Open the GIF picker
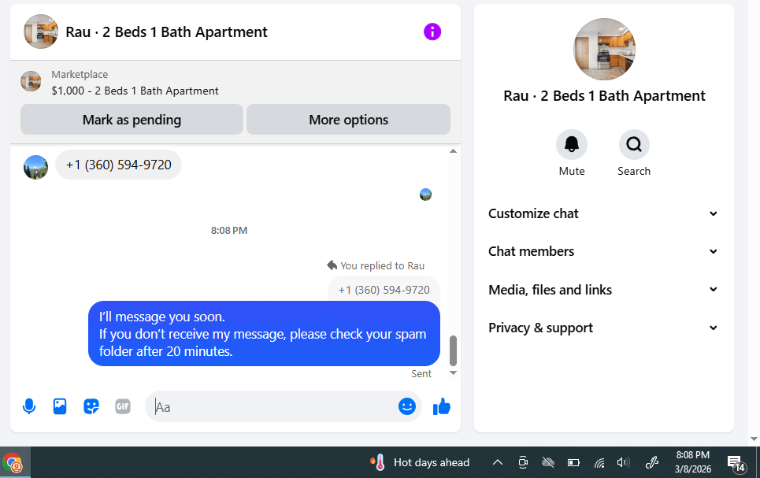Viewport: 760px width, 478px height. pos(123,406)
